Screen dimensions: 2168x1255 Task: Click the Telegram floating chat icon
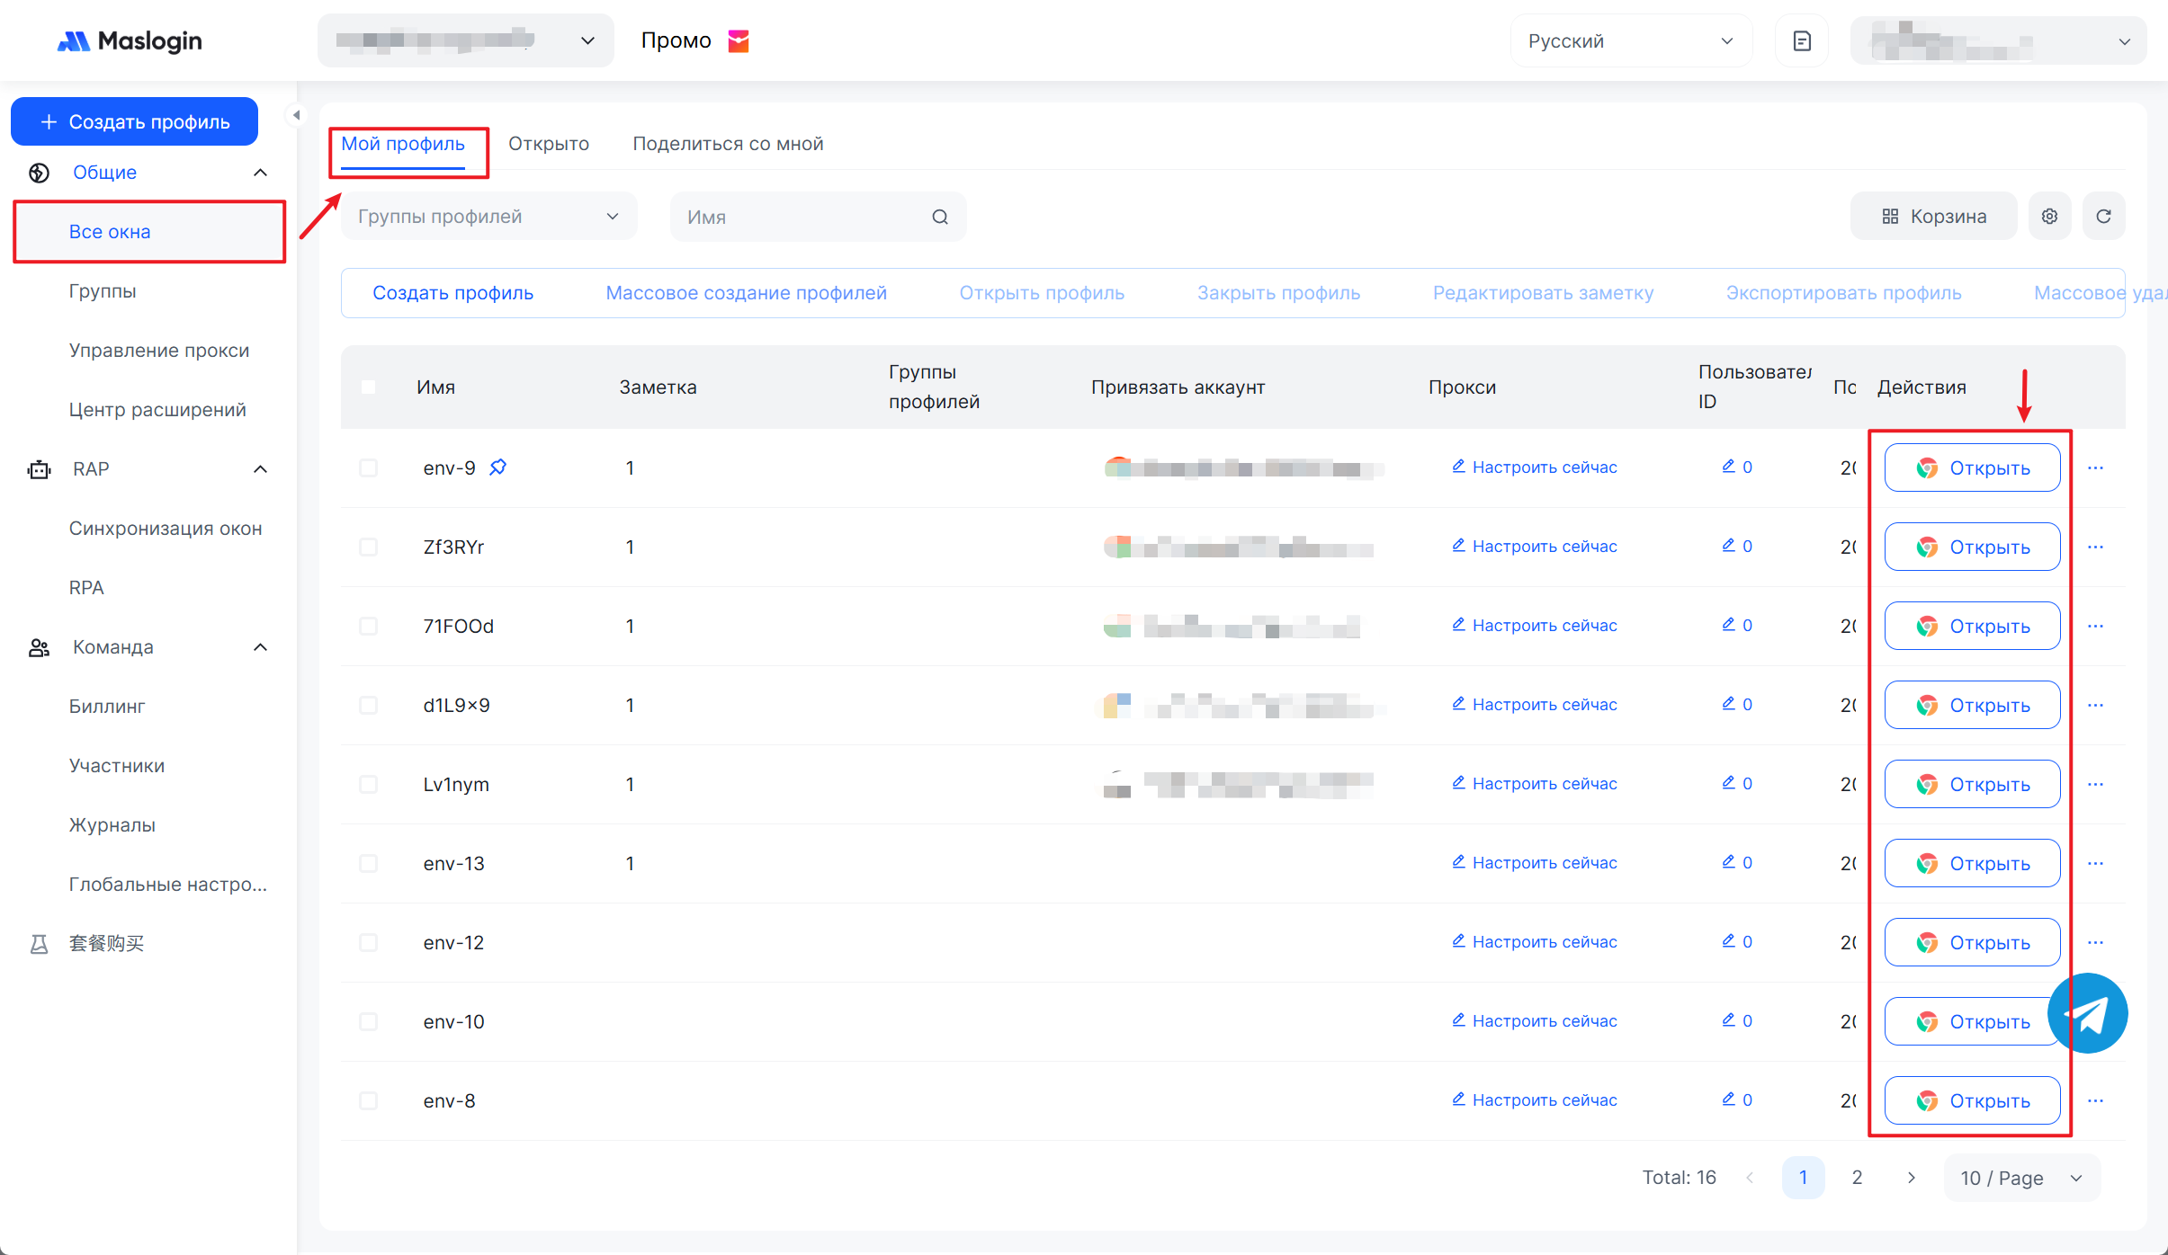[2087, 1013]
